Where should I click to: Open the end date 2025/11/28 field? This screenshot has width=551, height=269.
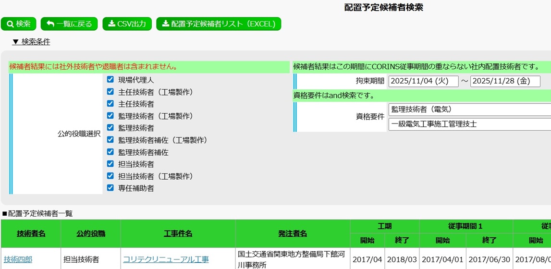pos(505,81)
